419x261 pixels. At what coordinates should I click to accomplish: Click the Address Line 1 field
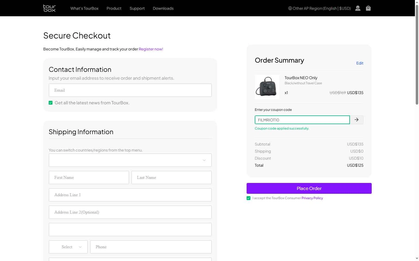[x=130, y=195]
